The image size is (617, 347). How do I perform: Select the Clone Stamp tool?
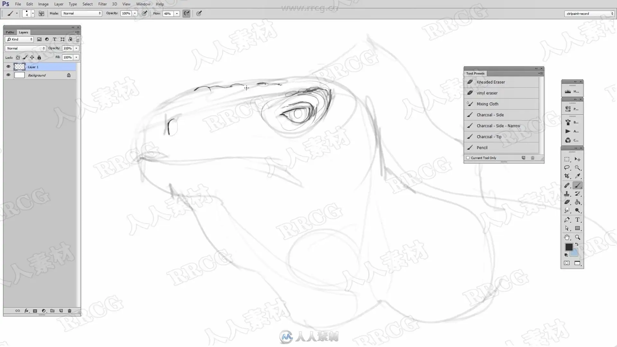click(567, 194)
